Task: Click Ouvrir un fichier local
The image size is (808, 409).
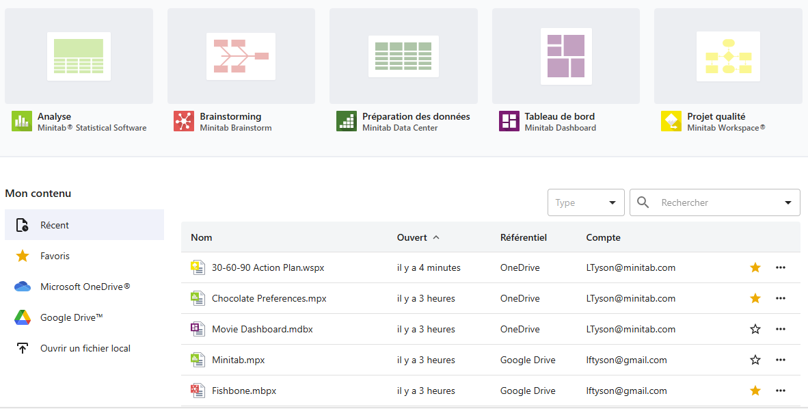Action: coord(85,348)
